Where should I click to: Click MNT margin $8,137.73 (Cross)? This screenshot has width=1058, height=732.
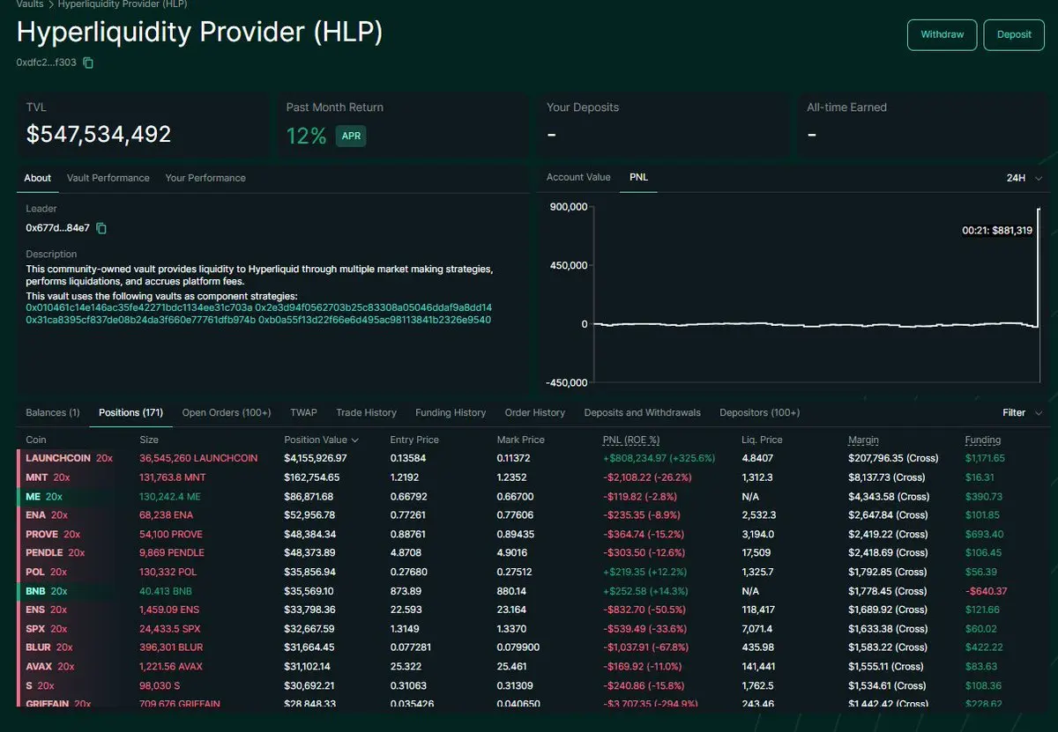[x=887, y=477]
